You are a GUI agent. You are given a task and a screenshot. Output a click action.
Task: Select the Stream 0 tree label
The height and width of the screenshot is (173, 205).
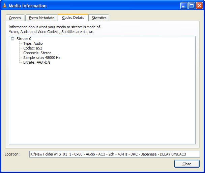tap(24, 39)
